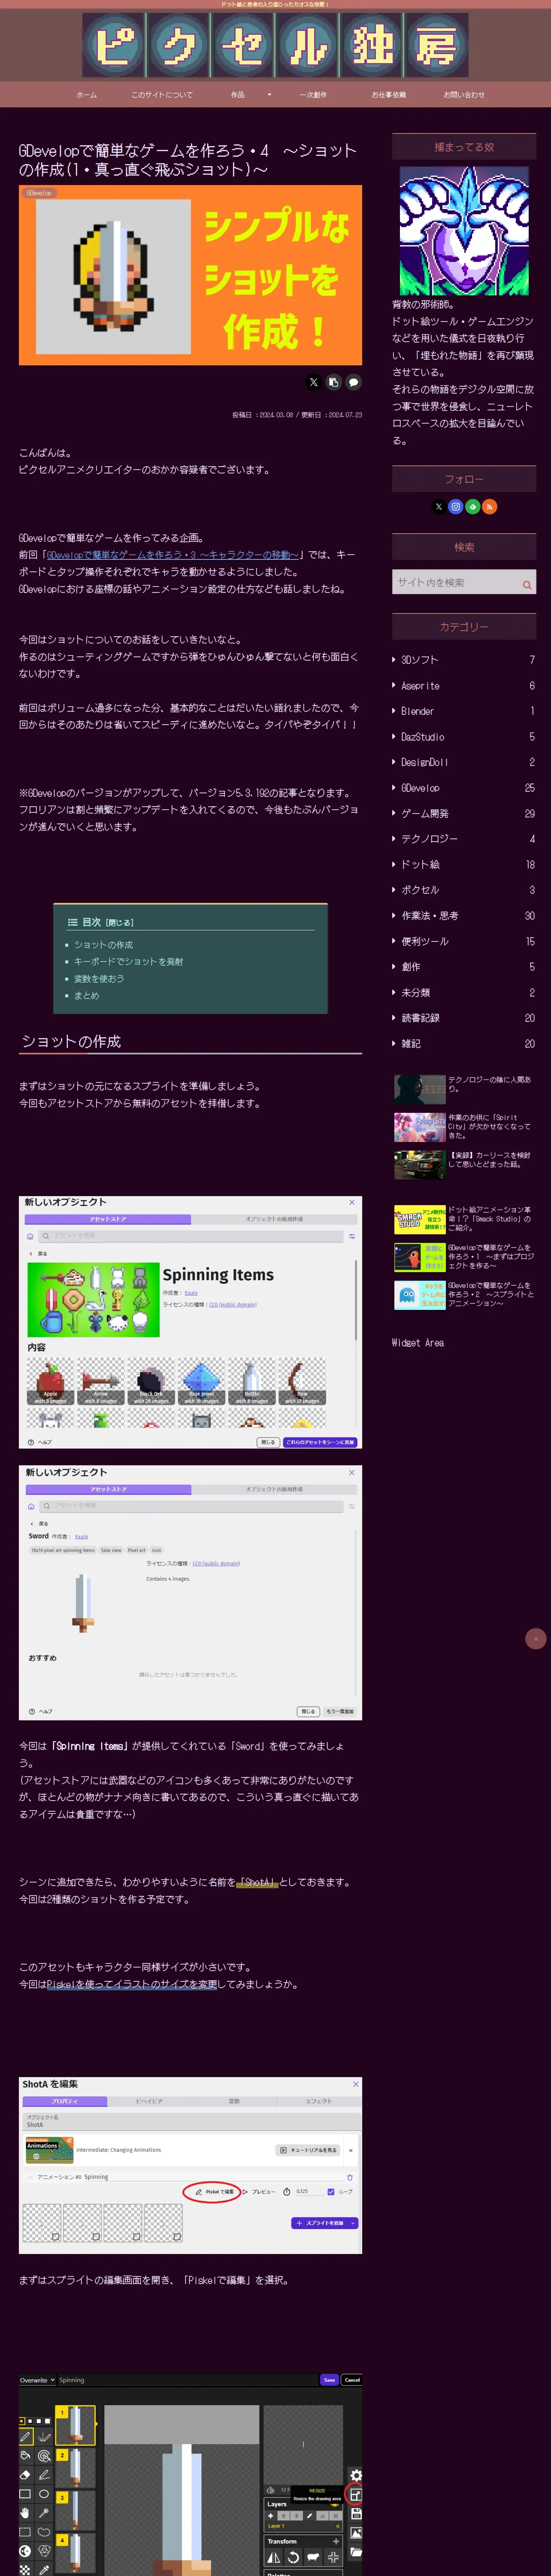Jump to ショットの作成 in the table of contents

103,945
